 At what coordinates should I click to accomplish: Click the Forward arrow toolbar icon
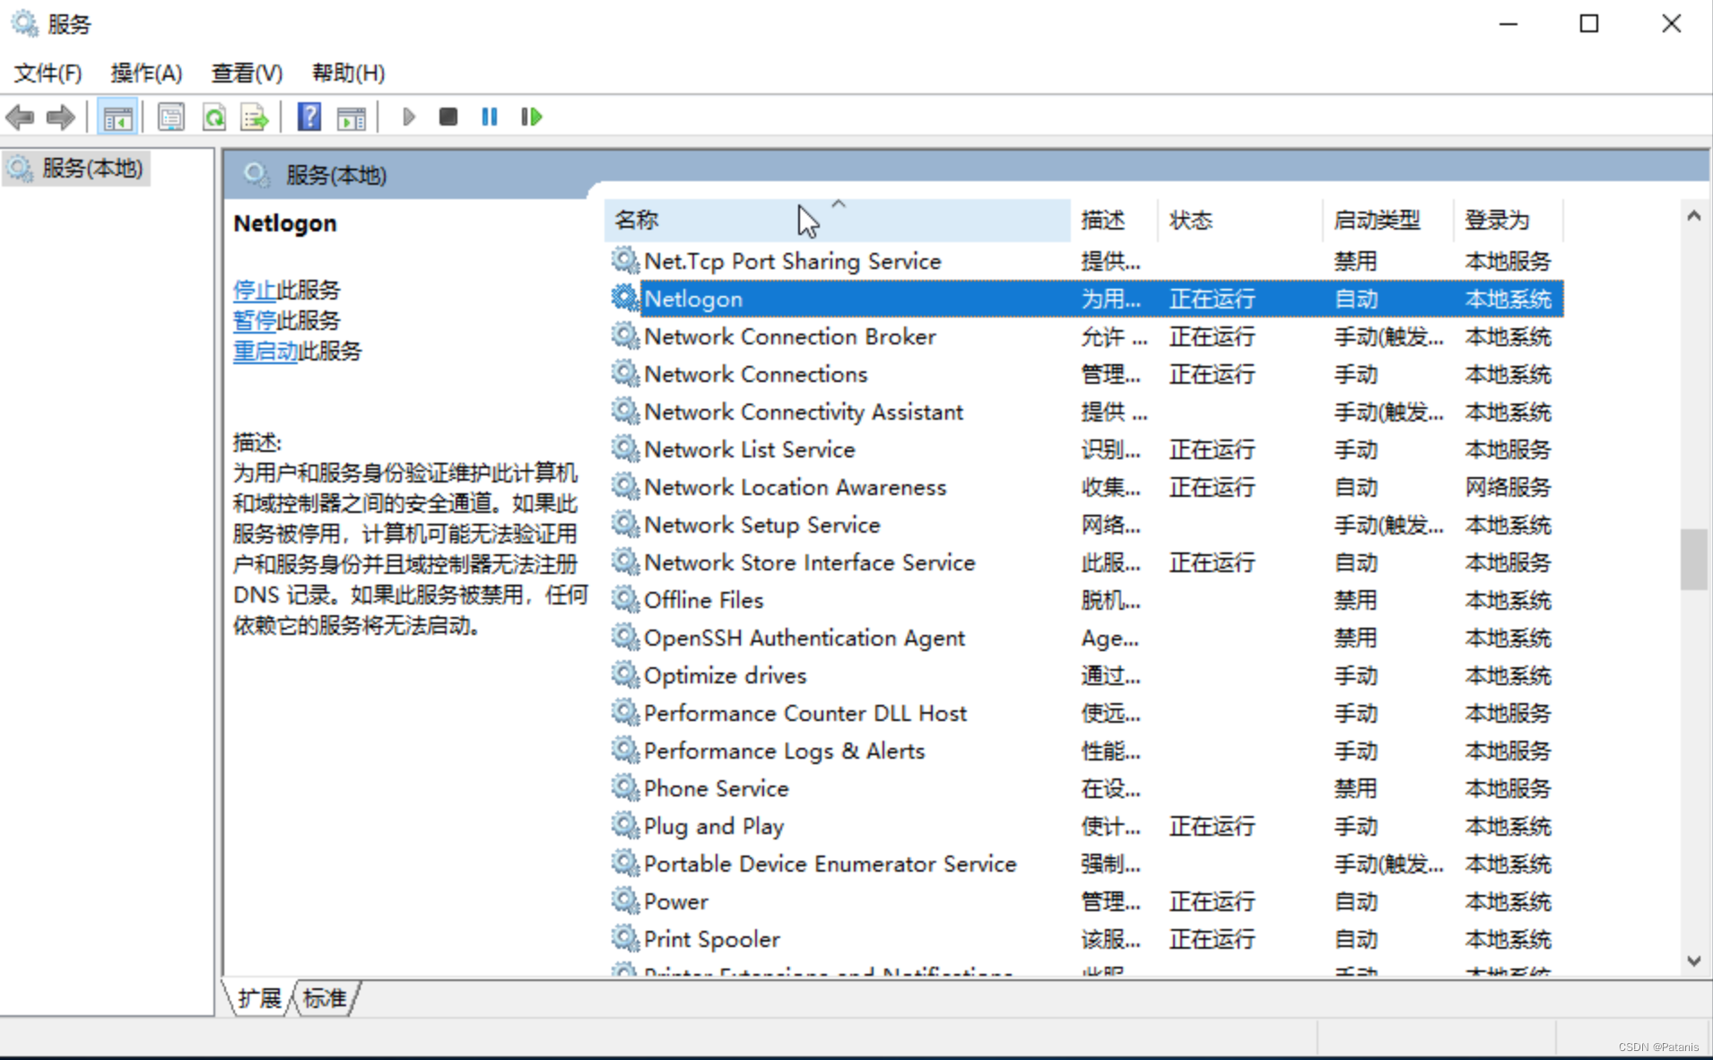[x=60, y=117]
